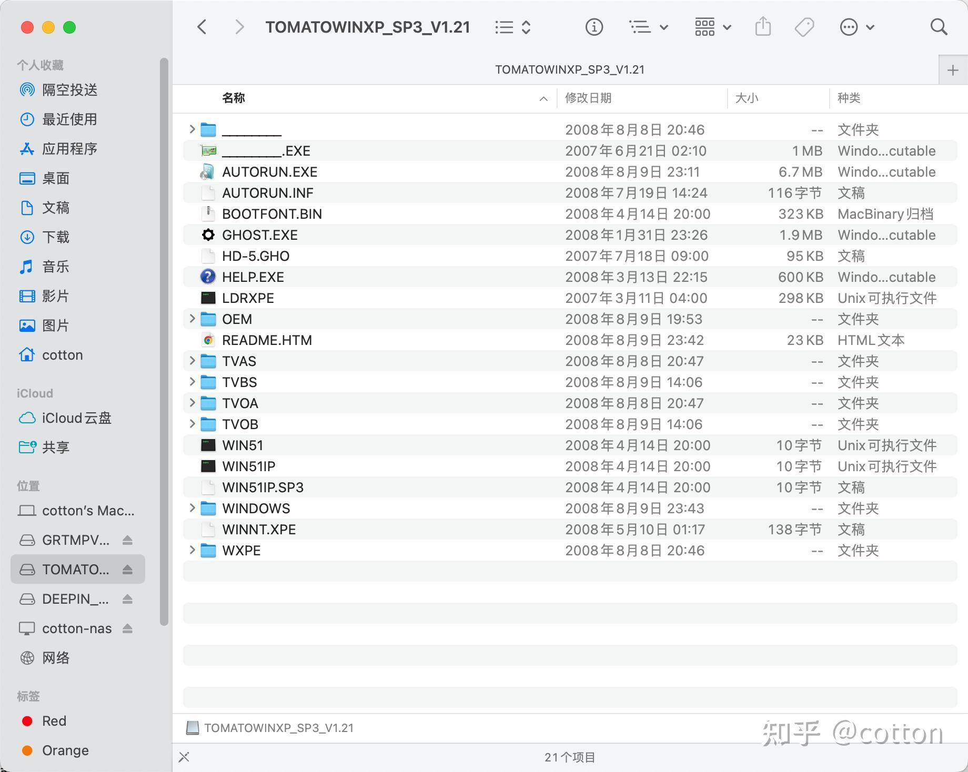The height and width of the screenshot is (772, 968).
Task: Open 桌面 (Desktop) in sidebar
Action: click(56, 178)
